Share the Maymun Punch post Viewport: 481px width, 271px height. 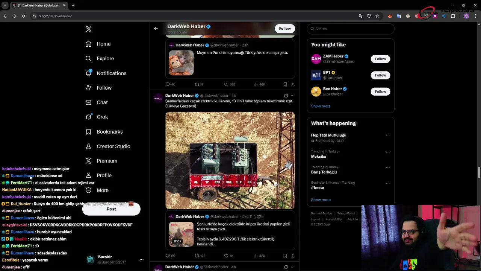click(293, 84)
